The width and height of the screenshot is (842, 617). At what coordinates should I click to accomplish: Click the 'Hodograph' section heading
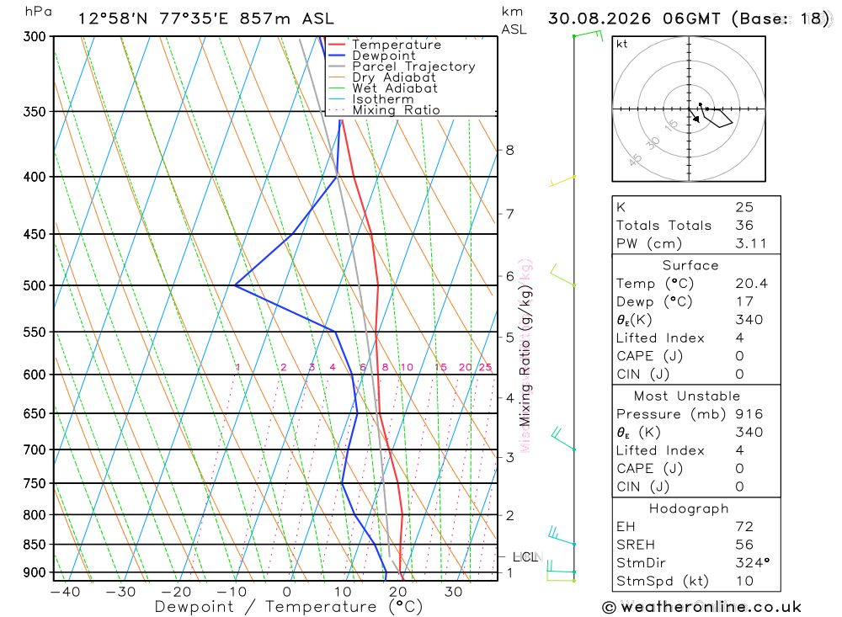tap(689, 509)
